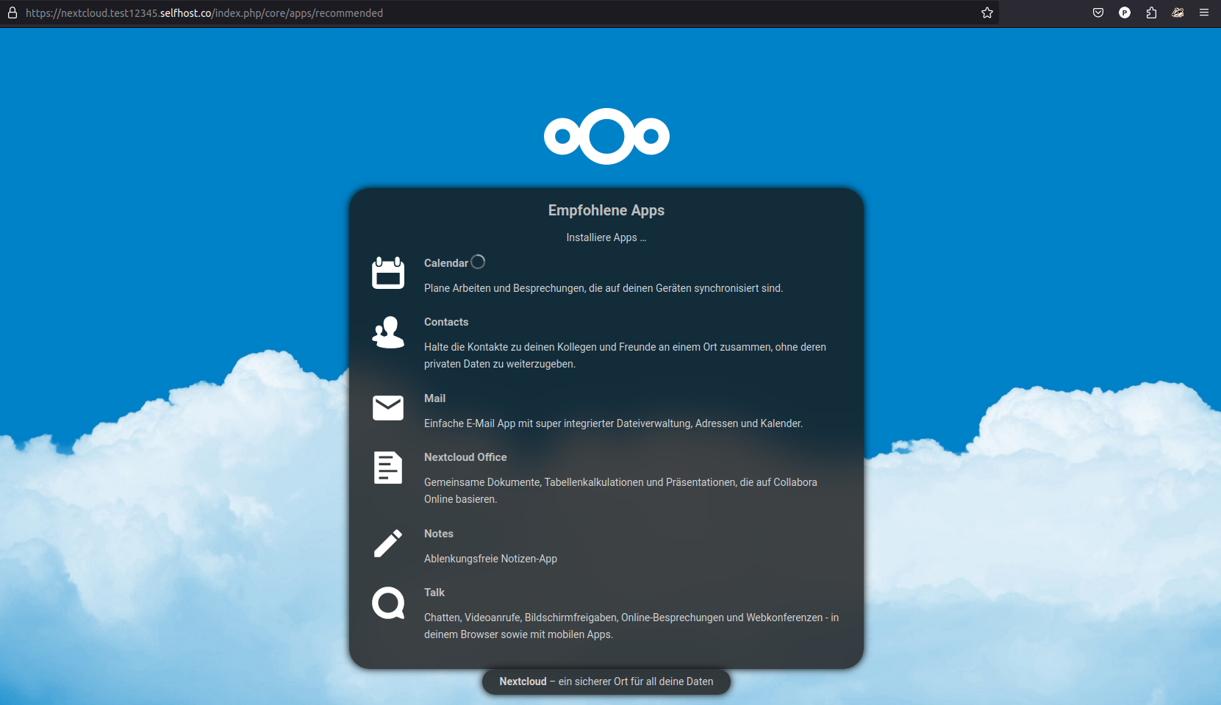Image resolution: width=1221 pixels, height=705 pixels.
Task: Click the Talk app title text
Action: pos(434,593)
